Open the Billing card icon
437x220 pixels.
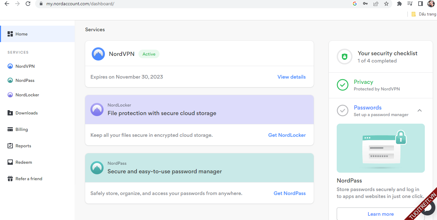pyautogui.click(x=10, y=129)
